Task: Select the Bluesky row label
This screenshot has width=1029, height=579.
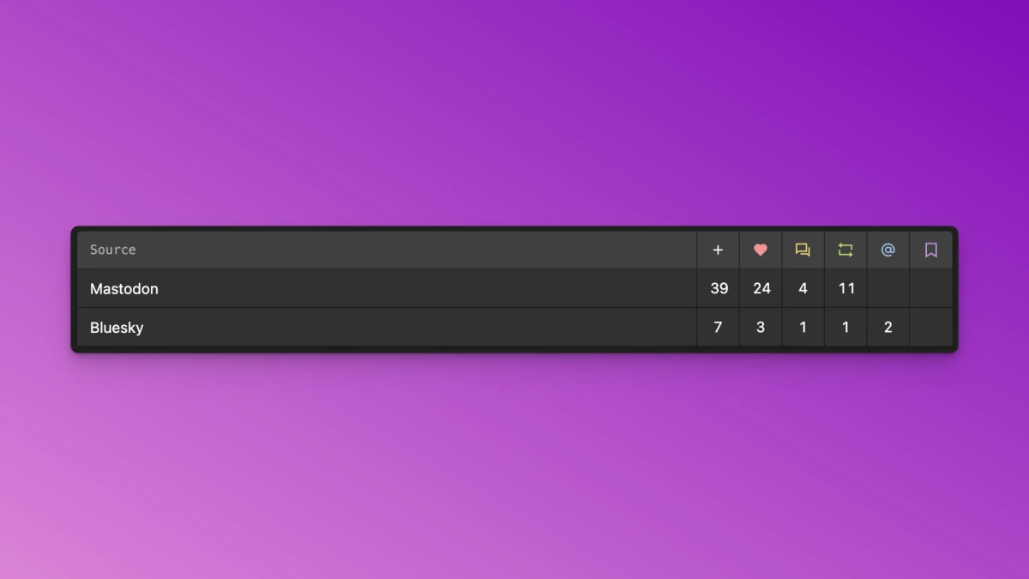Action: pos(117,328)
